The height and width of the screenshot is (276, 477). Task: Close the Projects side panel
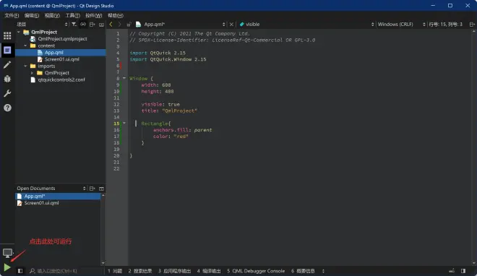(x=101, y=24)
